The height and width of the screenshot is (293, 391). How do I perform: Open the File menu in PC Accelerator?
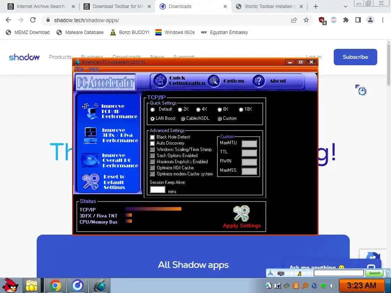point(79,69)
